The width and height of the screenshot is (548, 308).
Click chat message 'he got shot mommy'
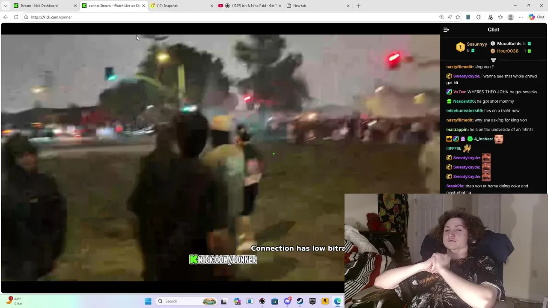(495, 101)
